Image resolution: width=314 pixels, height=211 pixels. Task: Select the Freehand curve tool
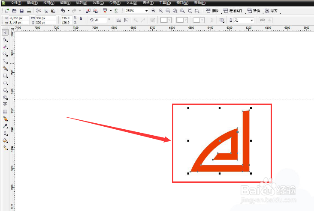pyautogui.click(x=5, y=61)
